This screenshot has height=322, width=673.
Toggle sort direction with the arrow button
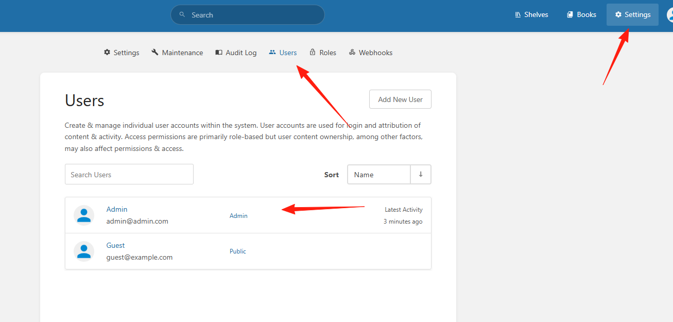(x=421, y=175)
